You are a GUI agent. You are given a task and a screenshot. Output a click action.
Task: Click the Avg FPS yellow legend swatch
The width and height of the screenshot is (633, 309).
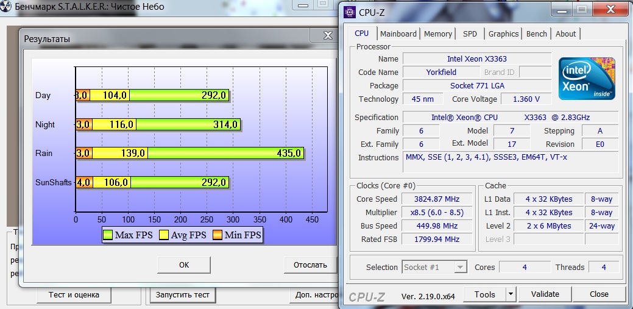[x=164, y=235]
